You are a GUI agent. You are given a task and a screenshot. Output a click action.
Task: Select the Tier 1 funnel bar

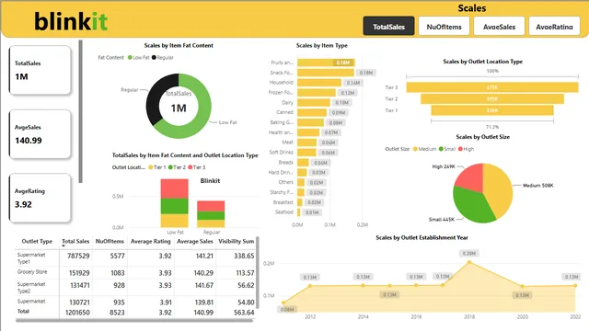[492, 110]
